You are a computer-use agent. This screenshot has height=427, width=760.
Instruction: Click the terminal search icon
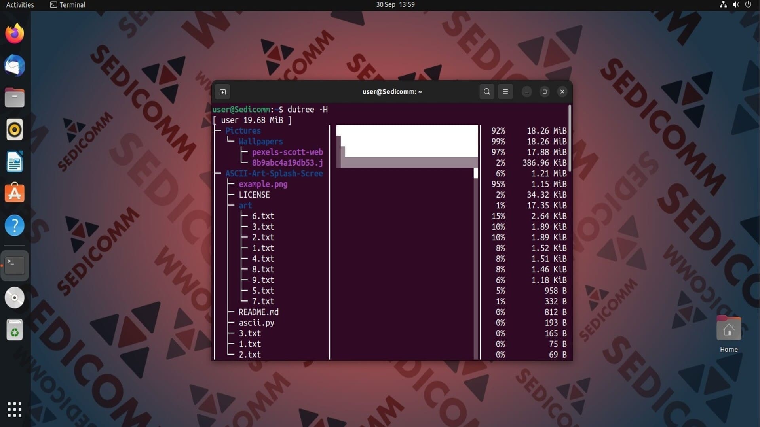[x=487, y=92]
